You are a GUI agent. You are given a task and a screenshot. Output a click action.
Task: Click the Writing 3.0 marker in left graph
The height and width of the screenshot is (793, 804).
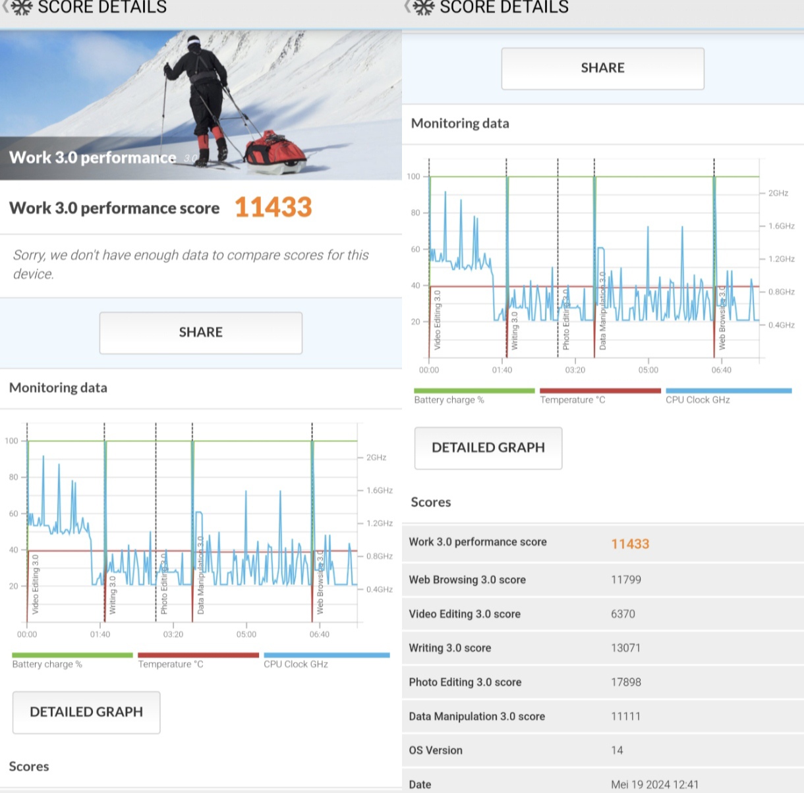(x=113, y=595)
